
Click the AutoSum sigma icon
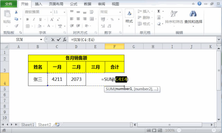(x=159, y=11)
